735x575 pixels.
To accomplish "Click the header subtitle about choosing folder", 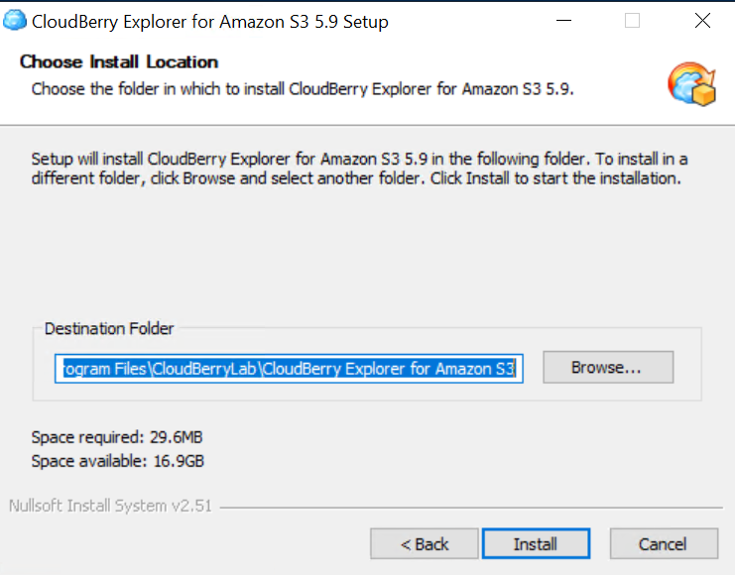I will click(x=303, y=88).
